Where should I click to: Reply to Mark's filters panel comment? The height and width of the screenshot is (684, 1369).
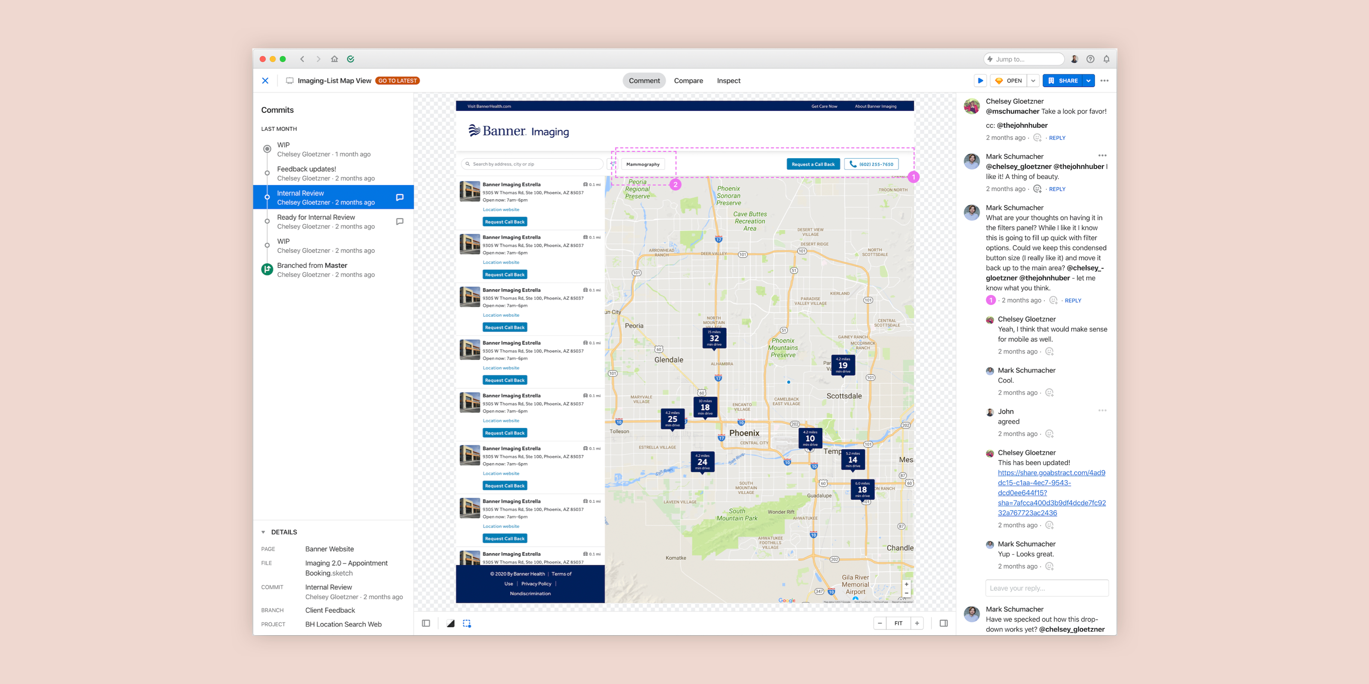[1073, 301]
